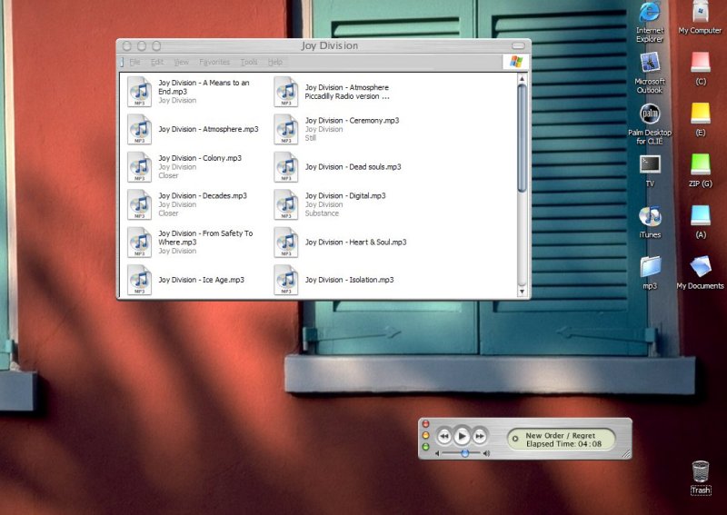Click the round arrow in the player display
Viewport: 727px width, 515px height.
(x=514, y=439)
